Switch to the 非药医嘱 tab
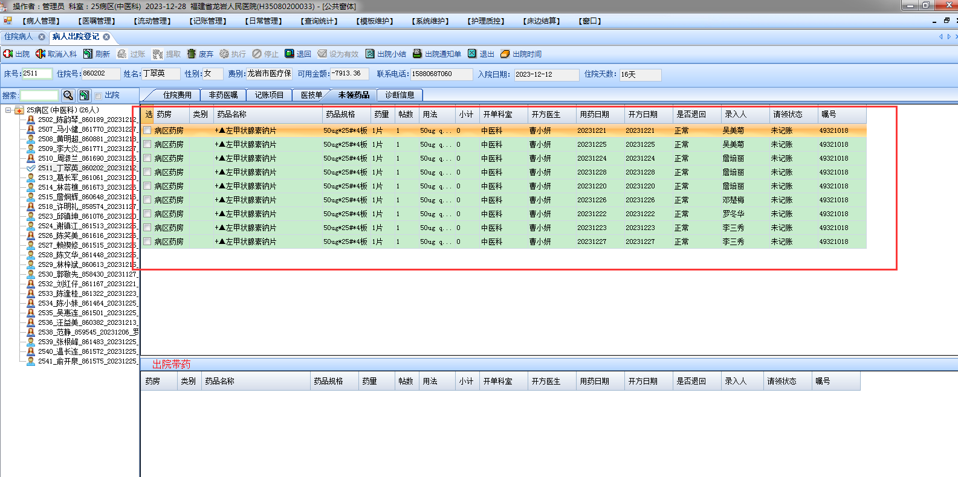958x477 pixels. (223, 95)
